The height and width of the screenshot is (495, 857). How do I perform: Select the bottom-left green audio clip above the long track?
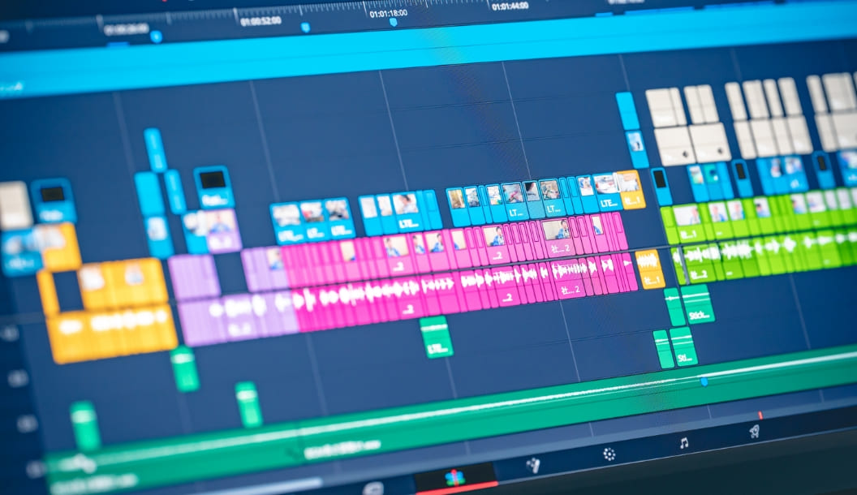coord(85,425)
